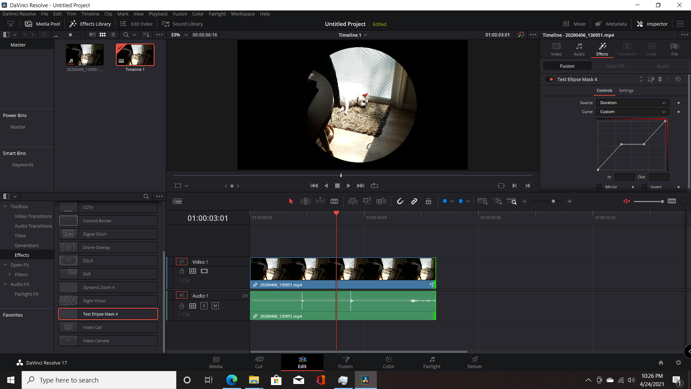Screen dimensions: 691x389
Task: Open the Fairlight menu in menu bar
Action: pyautogui.click(x=217, y=14)
